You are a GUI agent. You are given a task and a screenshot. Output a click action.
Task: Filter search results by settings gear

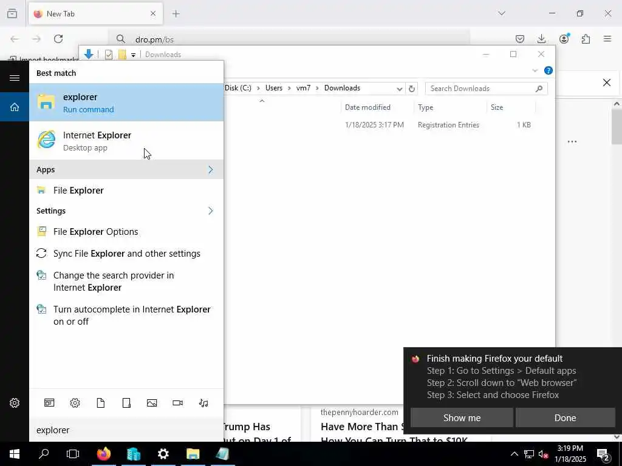75,403
